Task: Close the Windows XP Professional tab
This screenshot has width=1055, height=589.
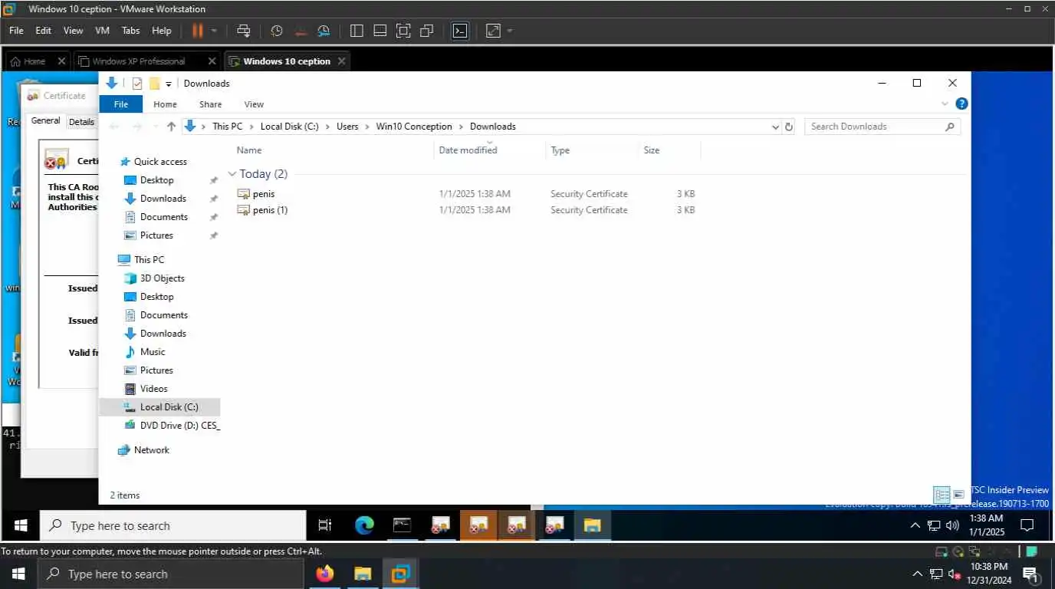Action: (x=212, y=61)
